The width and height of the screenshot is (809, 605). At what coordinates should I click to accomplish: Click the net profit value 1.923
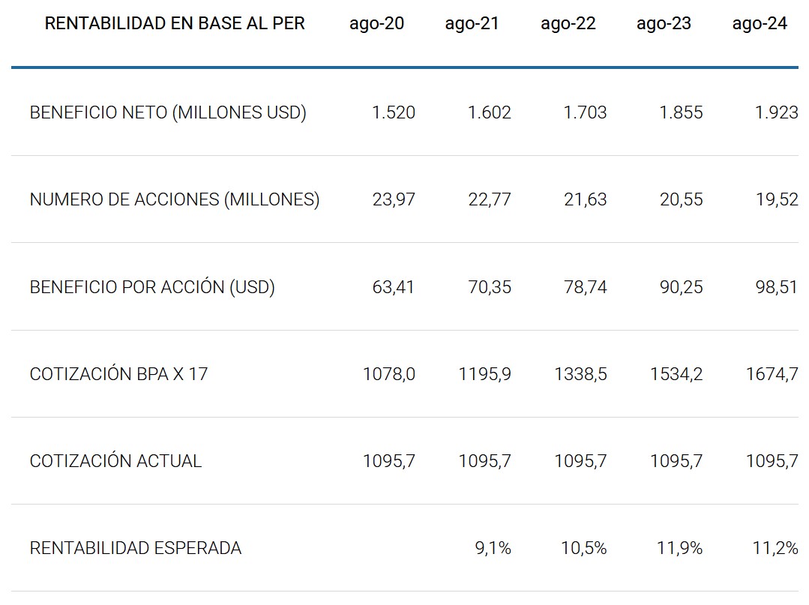click(776, 113)
